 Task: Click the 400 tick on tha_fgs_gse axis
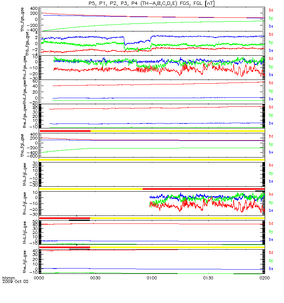coord(34,8)
